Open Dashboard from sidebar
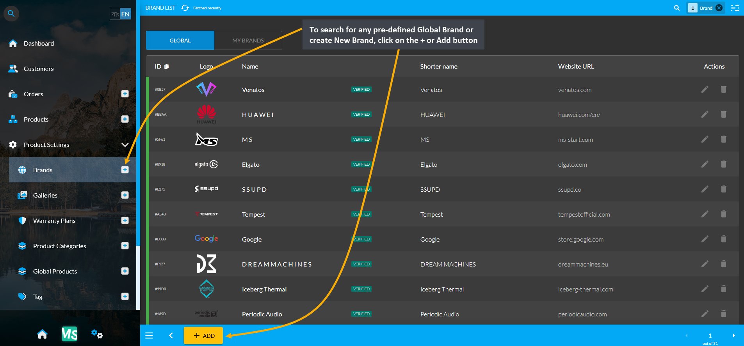Image resolution: width=744 pixels, height=346 pixels. (x=39, y=43)
